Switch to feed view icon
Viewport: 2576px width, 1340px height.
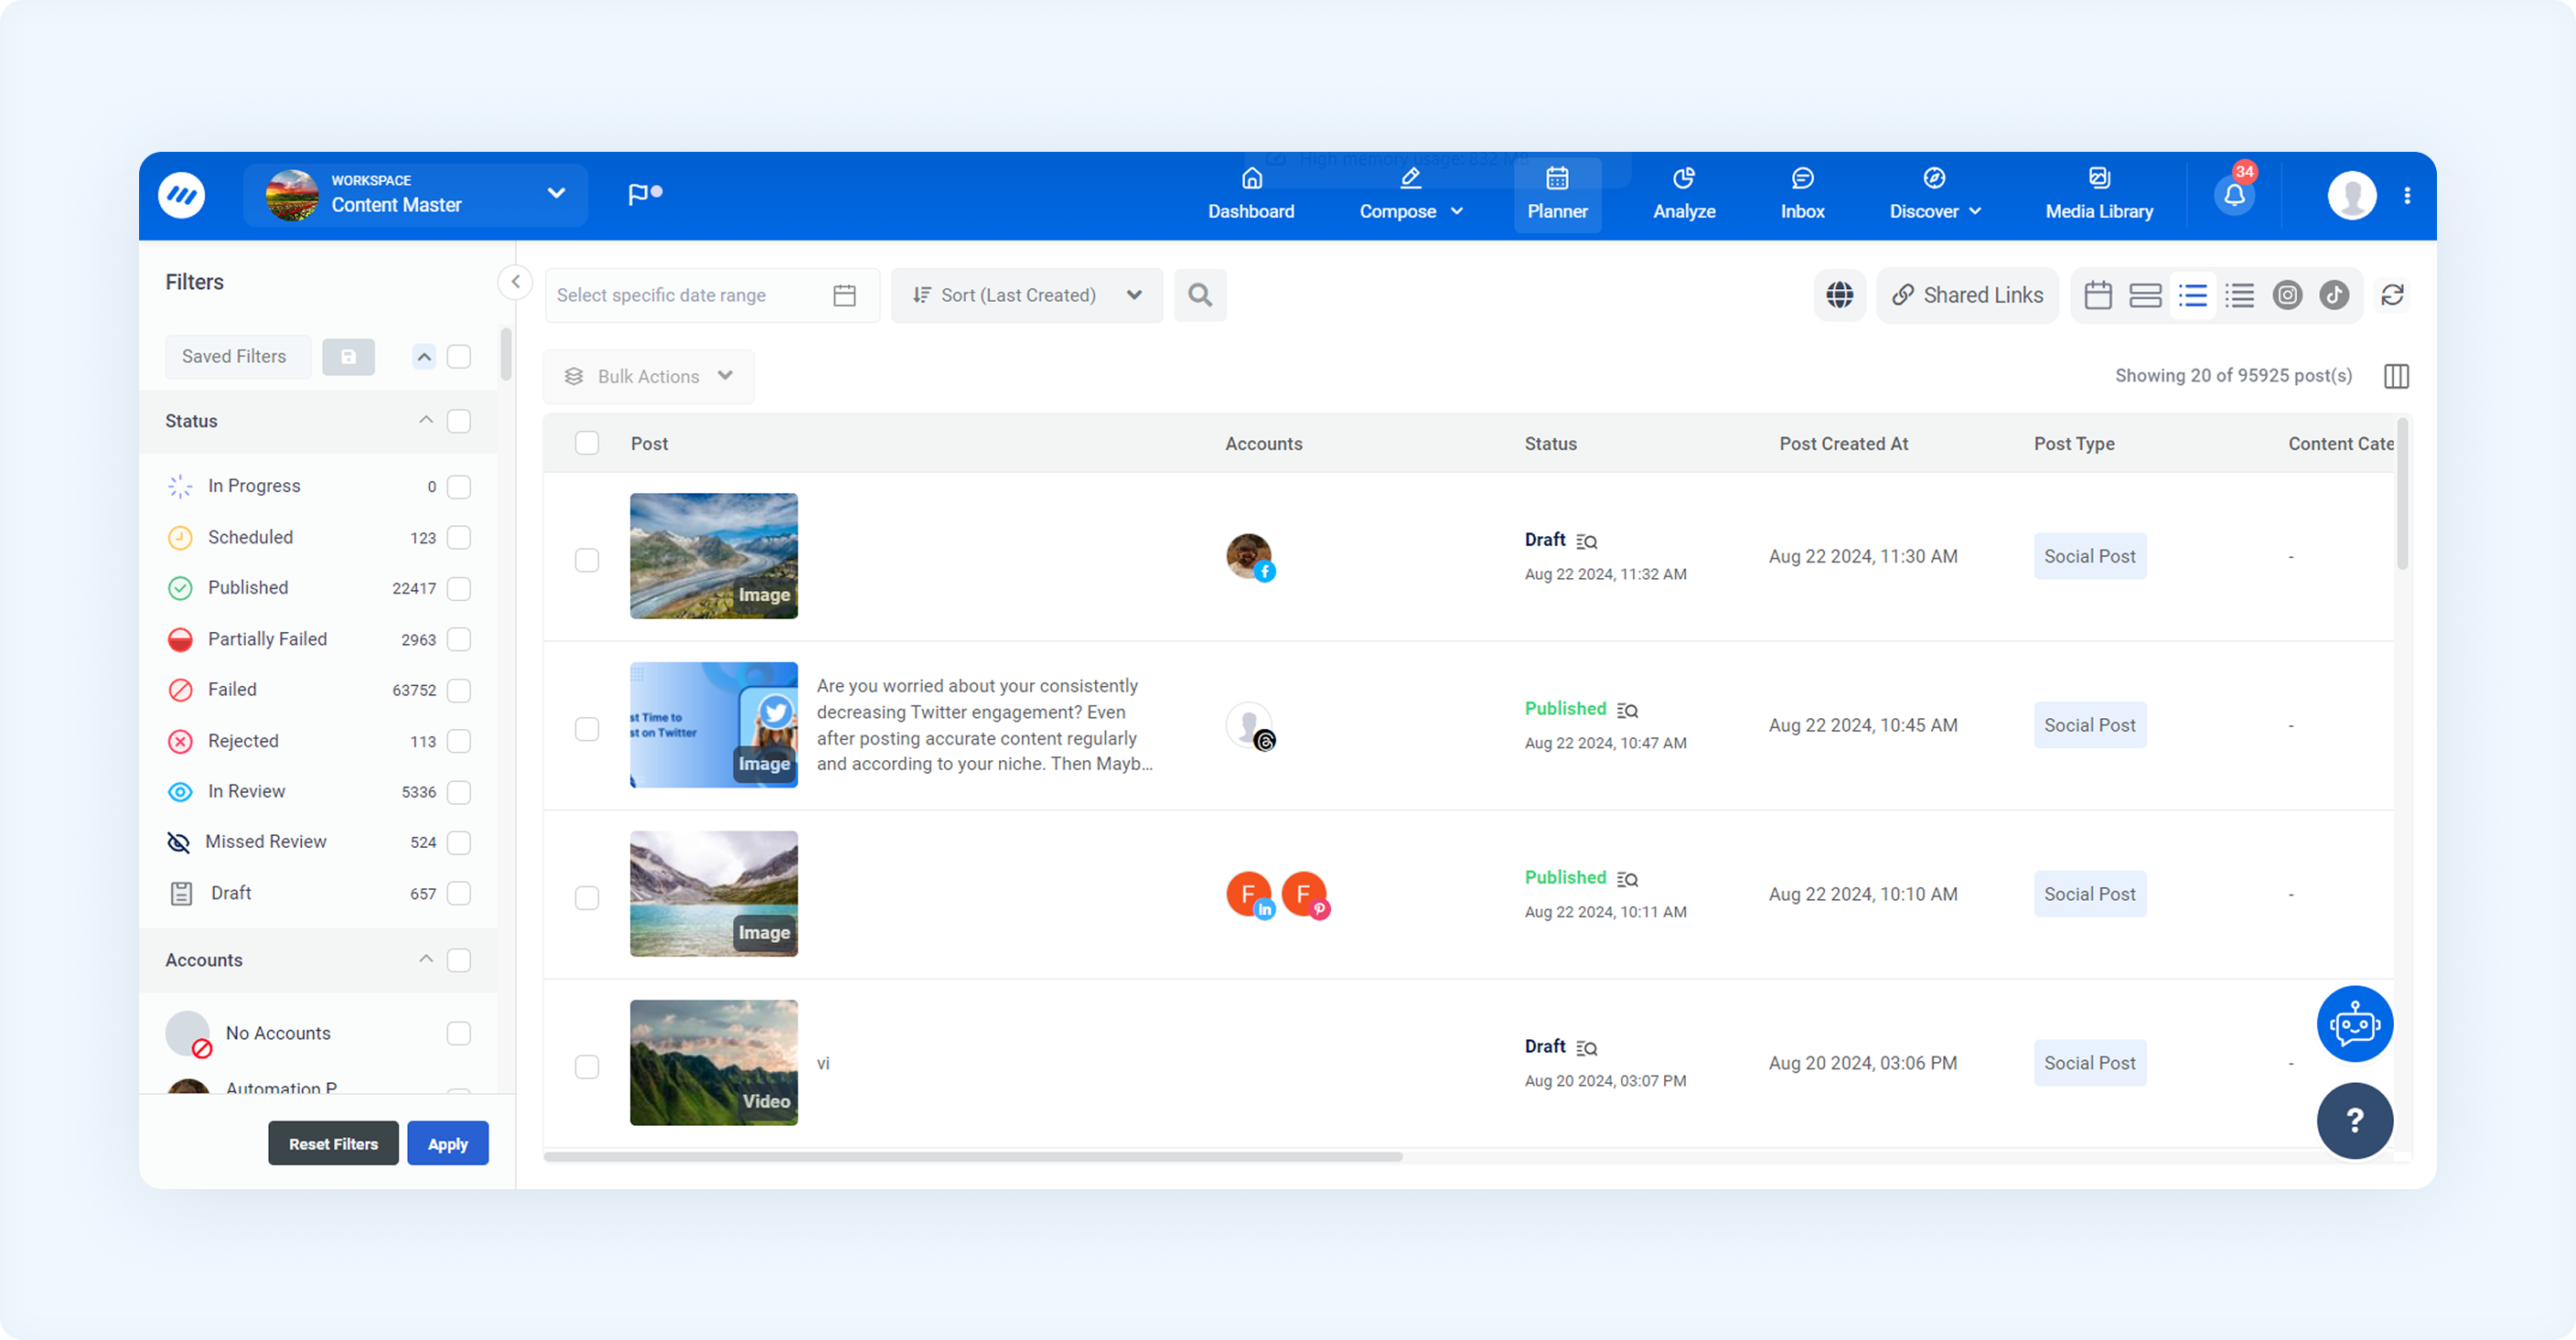(x=2145, y=295)
